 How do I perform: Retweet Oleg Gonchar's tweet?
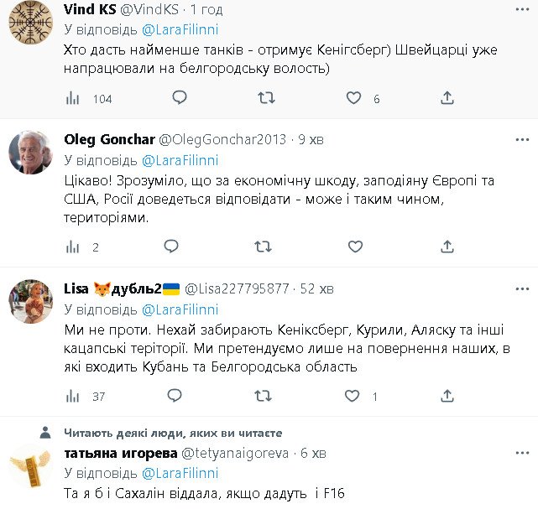pos(263,247)
